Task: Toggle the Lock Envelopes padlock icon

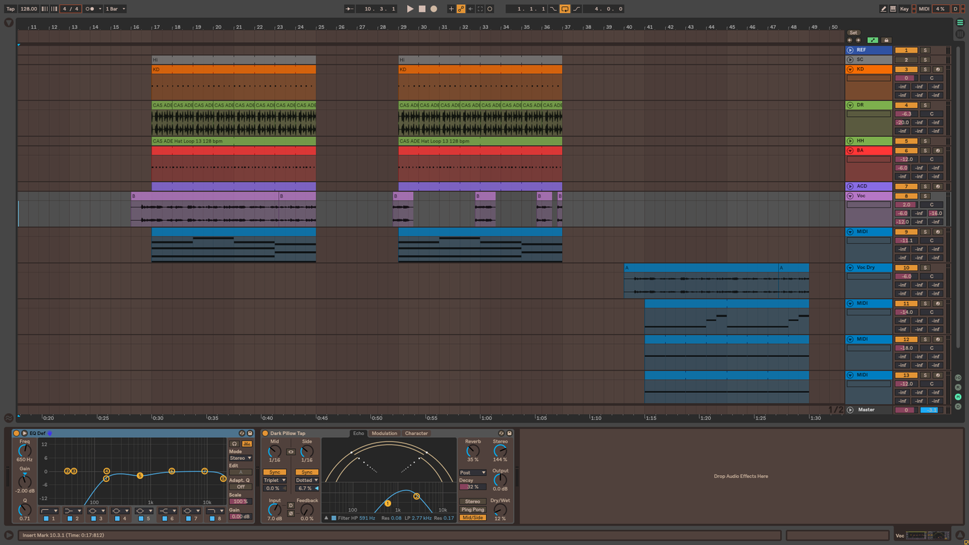Action: (x=886, y=40)
